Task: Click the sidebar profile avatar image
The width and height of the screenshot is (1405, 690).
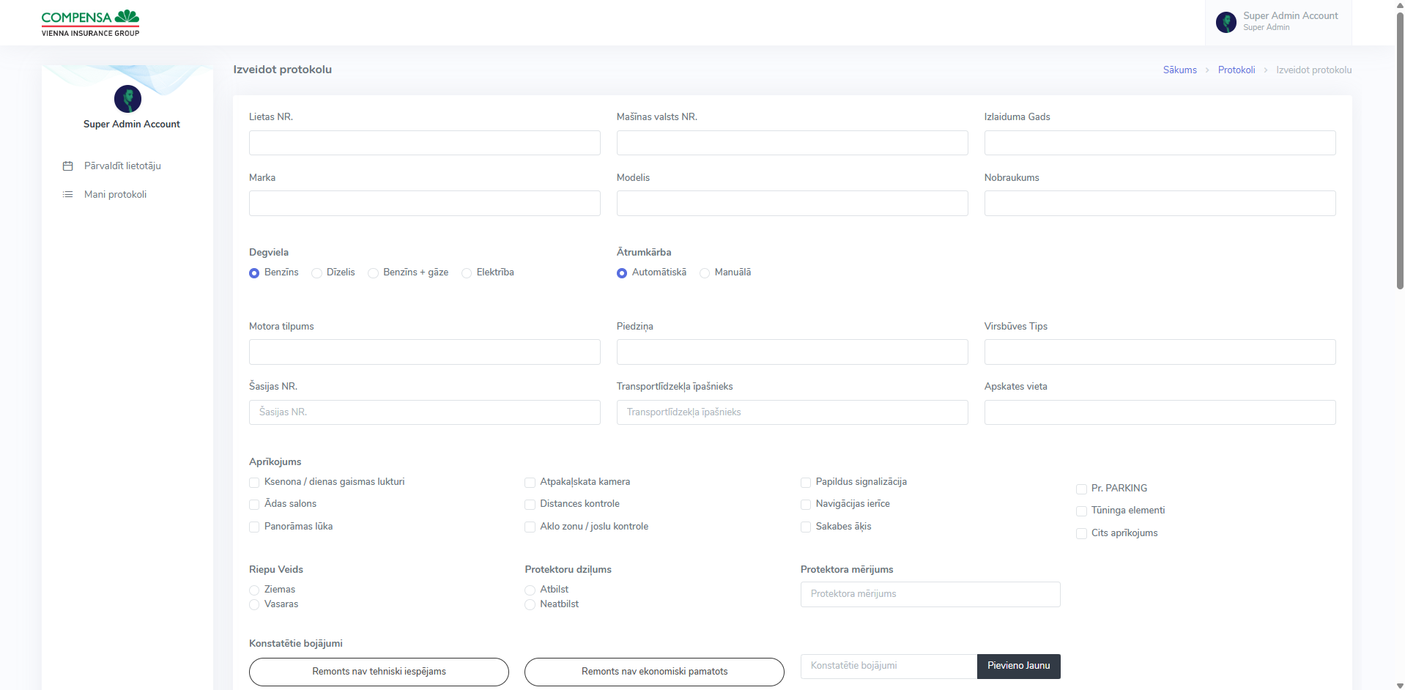Action: (127, 99)
